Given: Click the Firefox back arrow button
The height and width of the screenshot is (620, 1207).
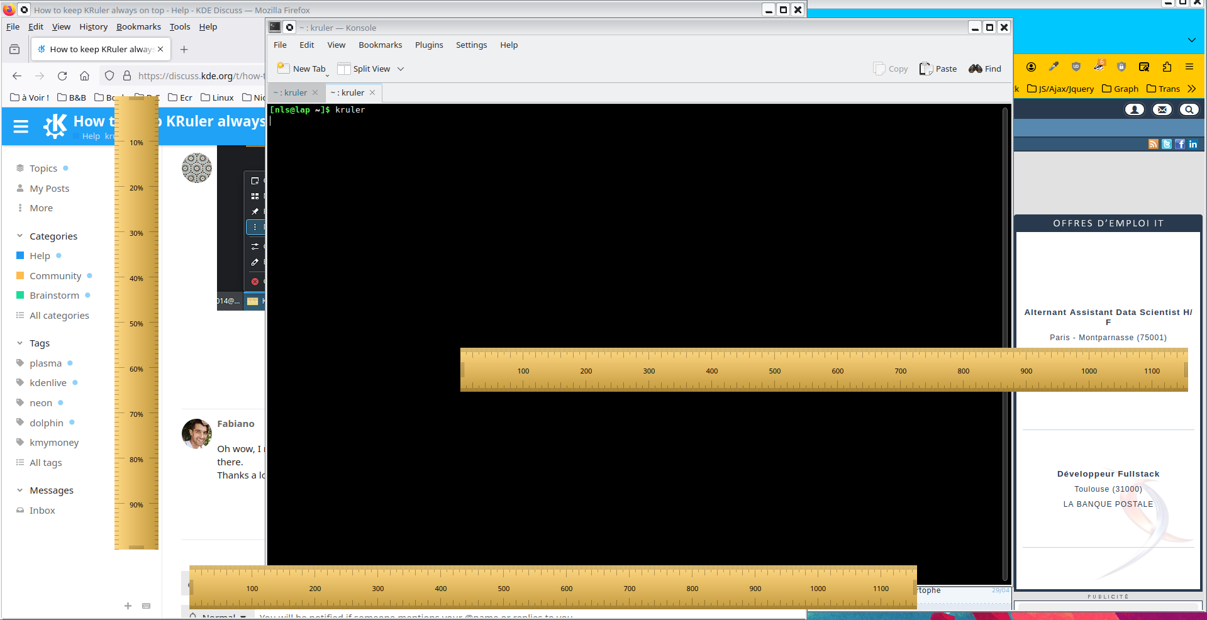Looking at the screenshot, I should 17,76.
